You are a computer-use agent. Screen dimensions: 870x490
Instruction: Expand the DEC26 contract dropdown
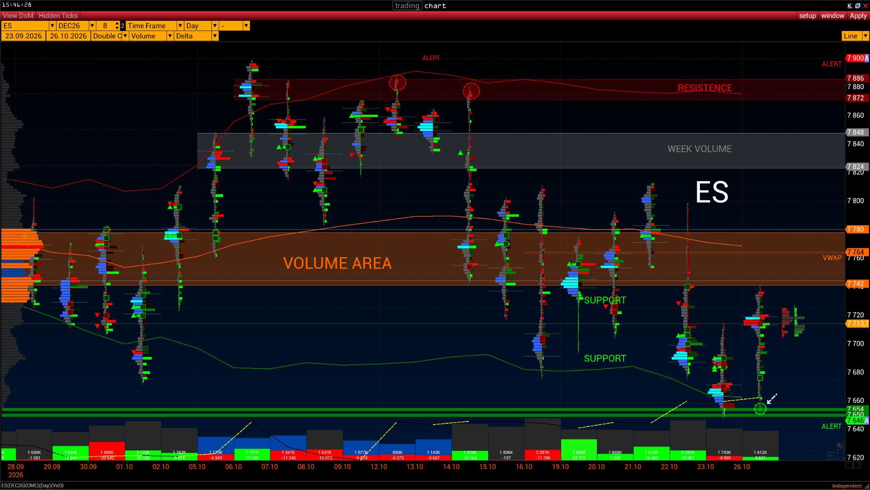[92, 26]
